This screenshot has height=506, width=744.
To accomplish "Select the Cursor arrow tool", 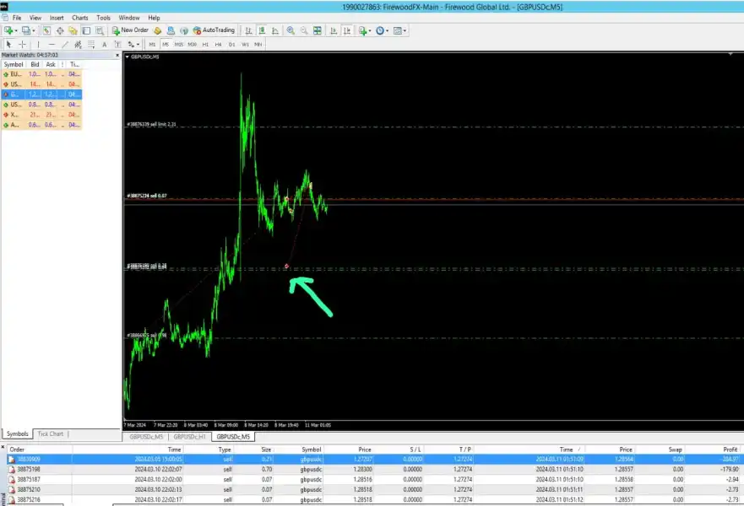I will (8, 44).
